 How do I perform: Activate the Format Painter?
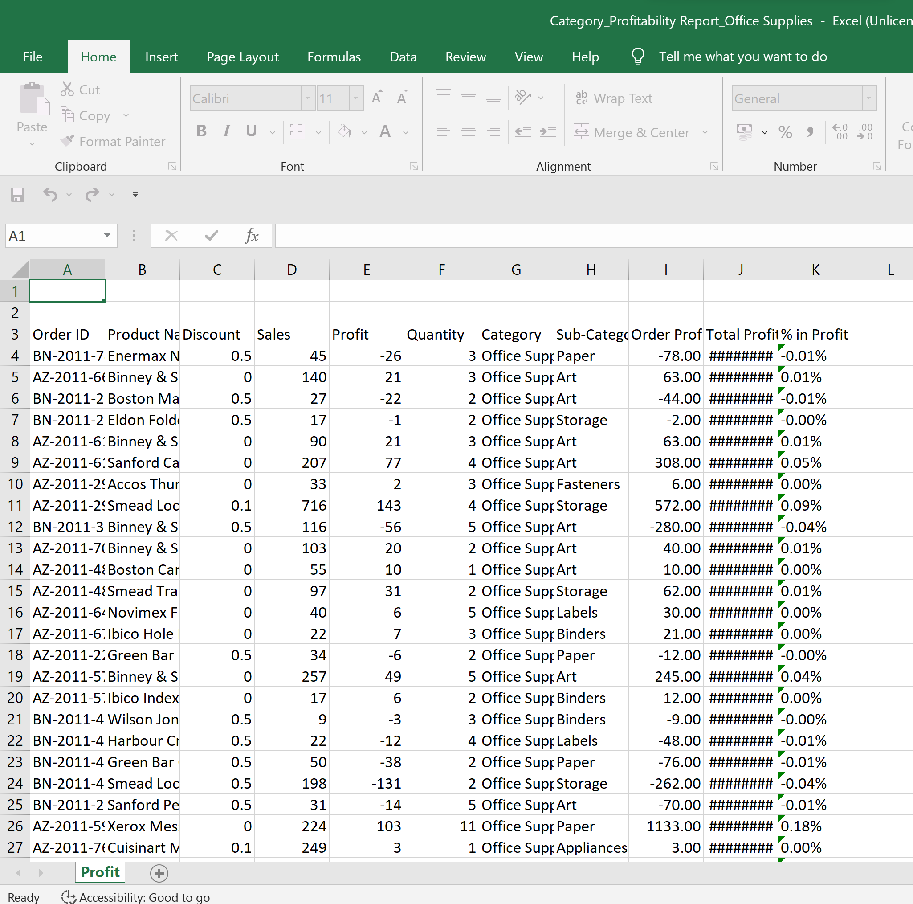click(114, 141)
